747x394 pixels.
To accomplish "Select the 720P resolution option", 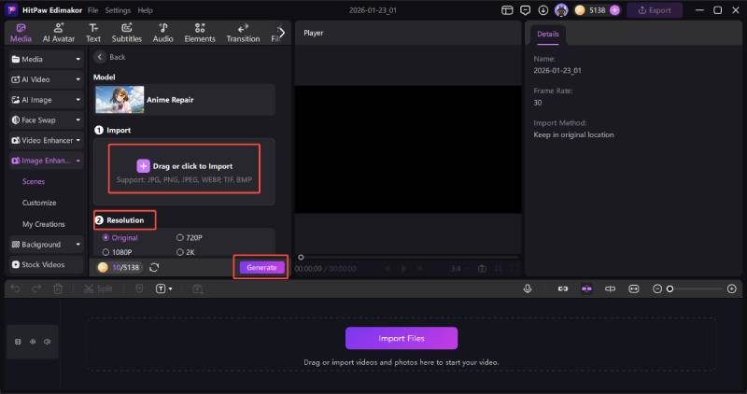I will (179, 238).
